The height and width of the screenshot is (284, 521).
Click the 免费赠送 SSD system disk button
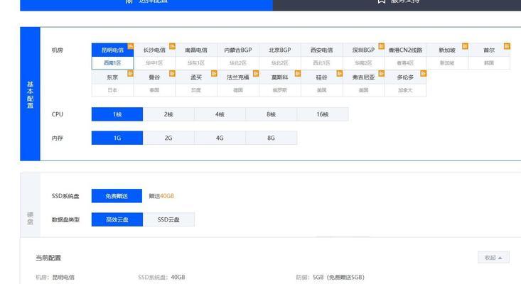(x=117, y=196)
